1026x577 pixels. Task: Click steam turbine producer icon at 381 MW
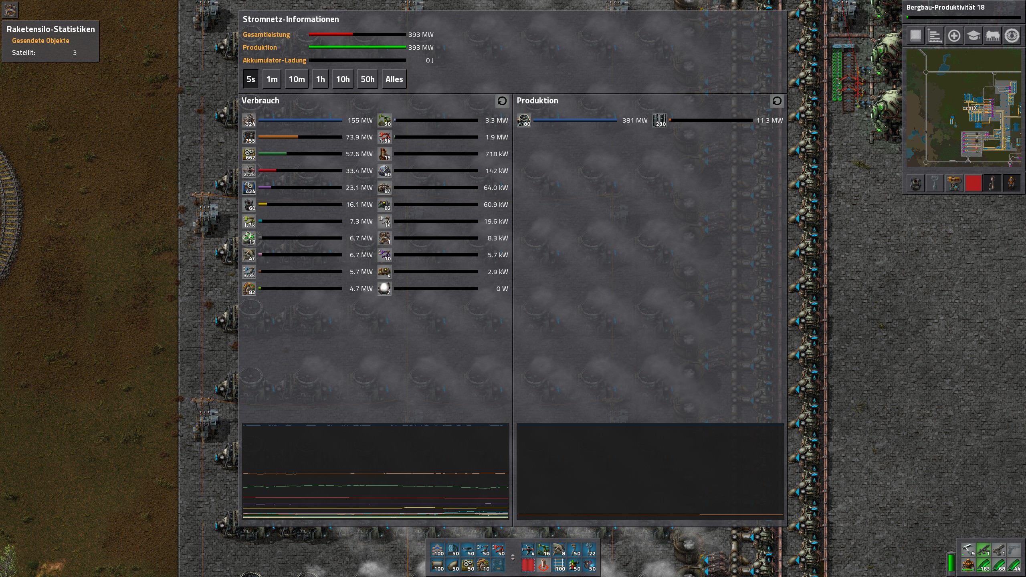point(524,120)
